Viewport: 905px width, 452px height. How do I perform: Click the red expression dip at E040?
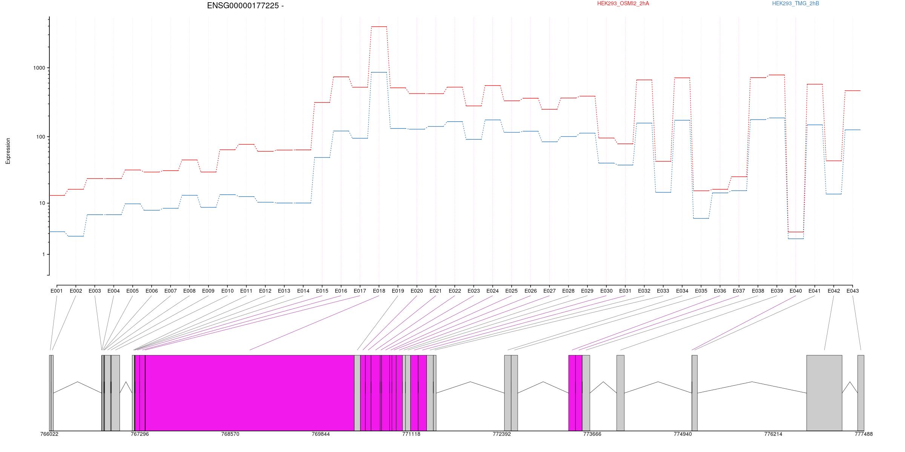796,232
